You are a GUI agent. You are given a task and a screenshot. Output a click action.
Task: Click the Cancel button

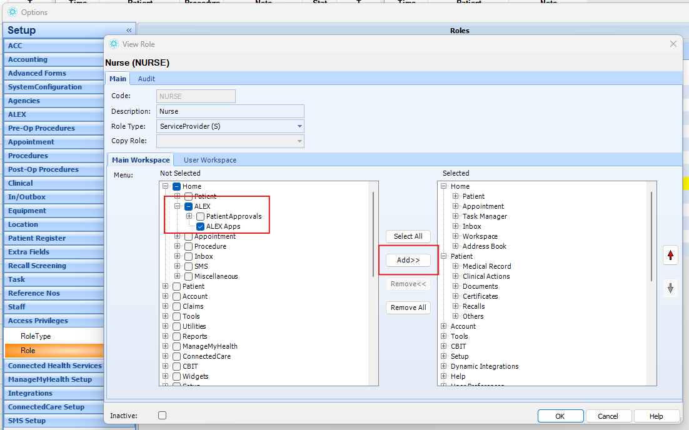pyautogui.click(x=608, y=416)
